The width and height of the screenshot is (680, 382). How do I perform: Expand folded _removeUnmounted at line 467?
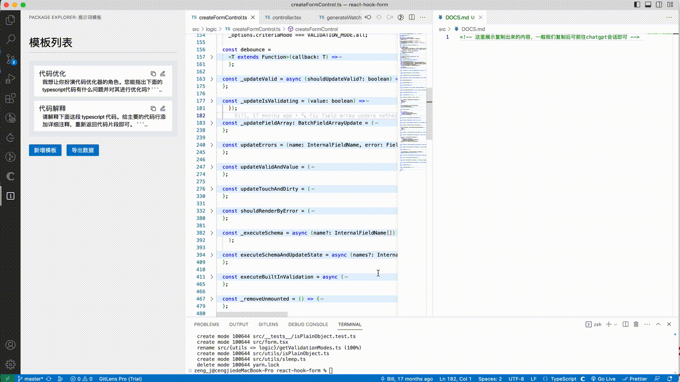211,299
